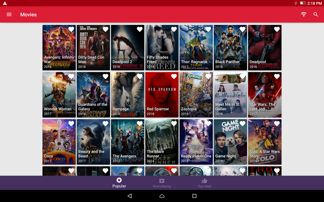Viewport: 324px width, 202px height.
Task: Open Wonder Woman movie card
Action: point(59,95)
